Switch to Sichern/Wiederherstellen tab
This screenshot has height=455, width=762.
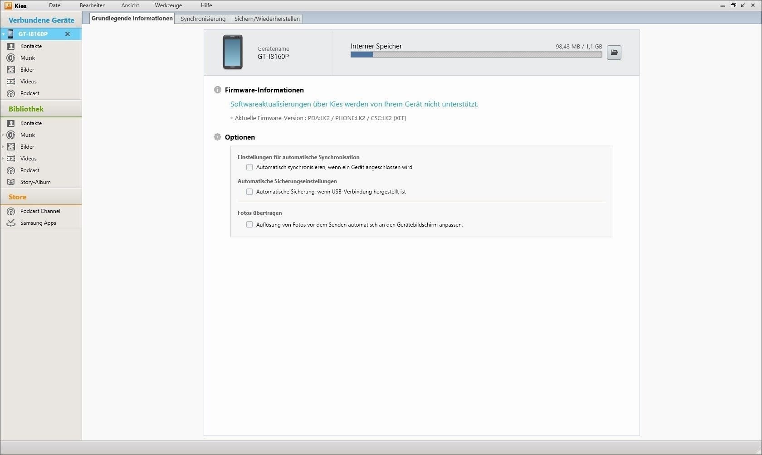pos(267,19)
